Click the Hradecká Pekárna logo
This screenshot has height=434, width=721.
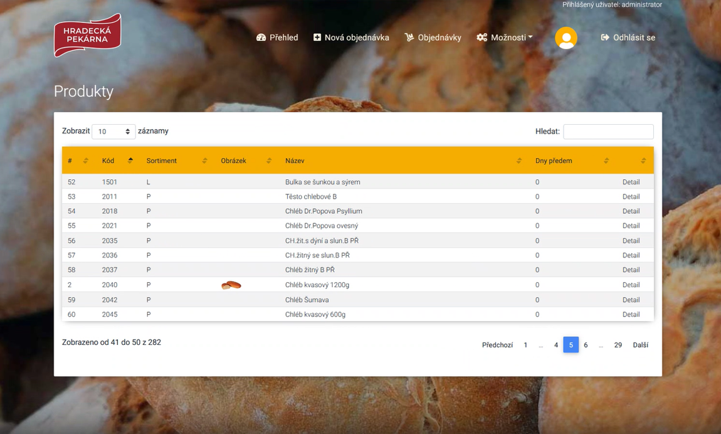(x=87, y=35)
